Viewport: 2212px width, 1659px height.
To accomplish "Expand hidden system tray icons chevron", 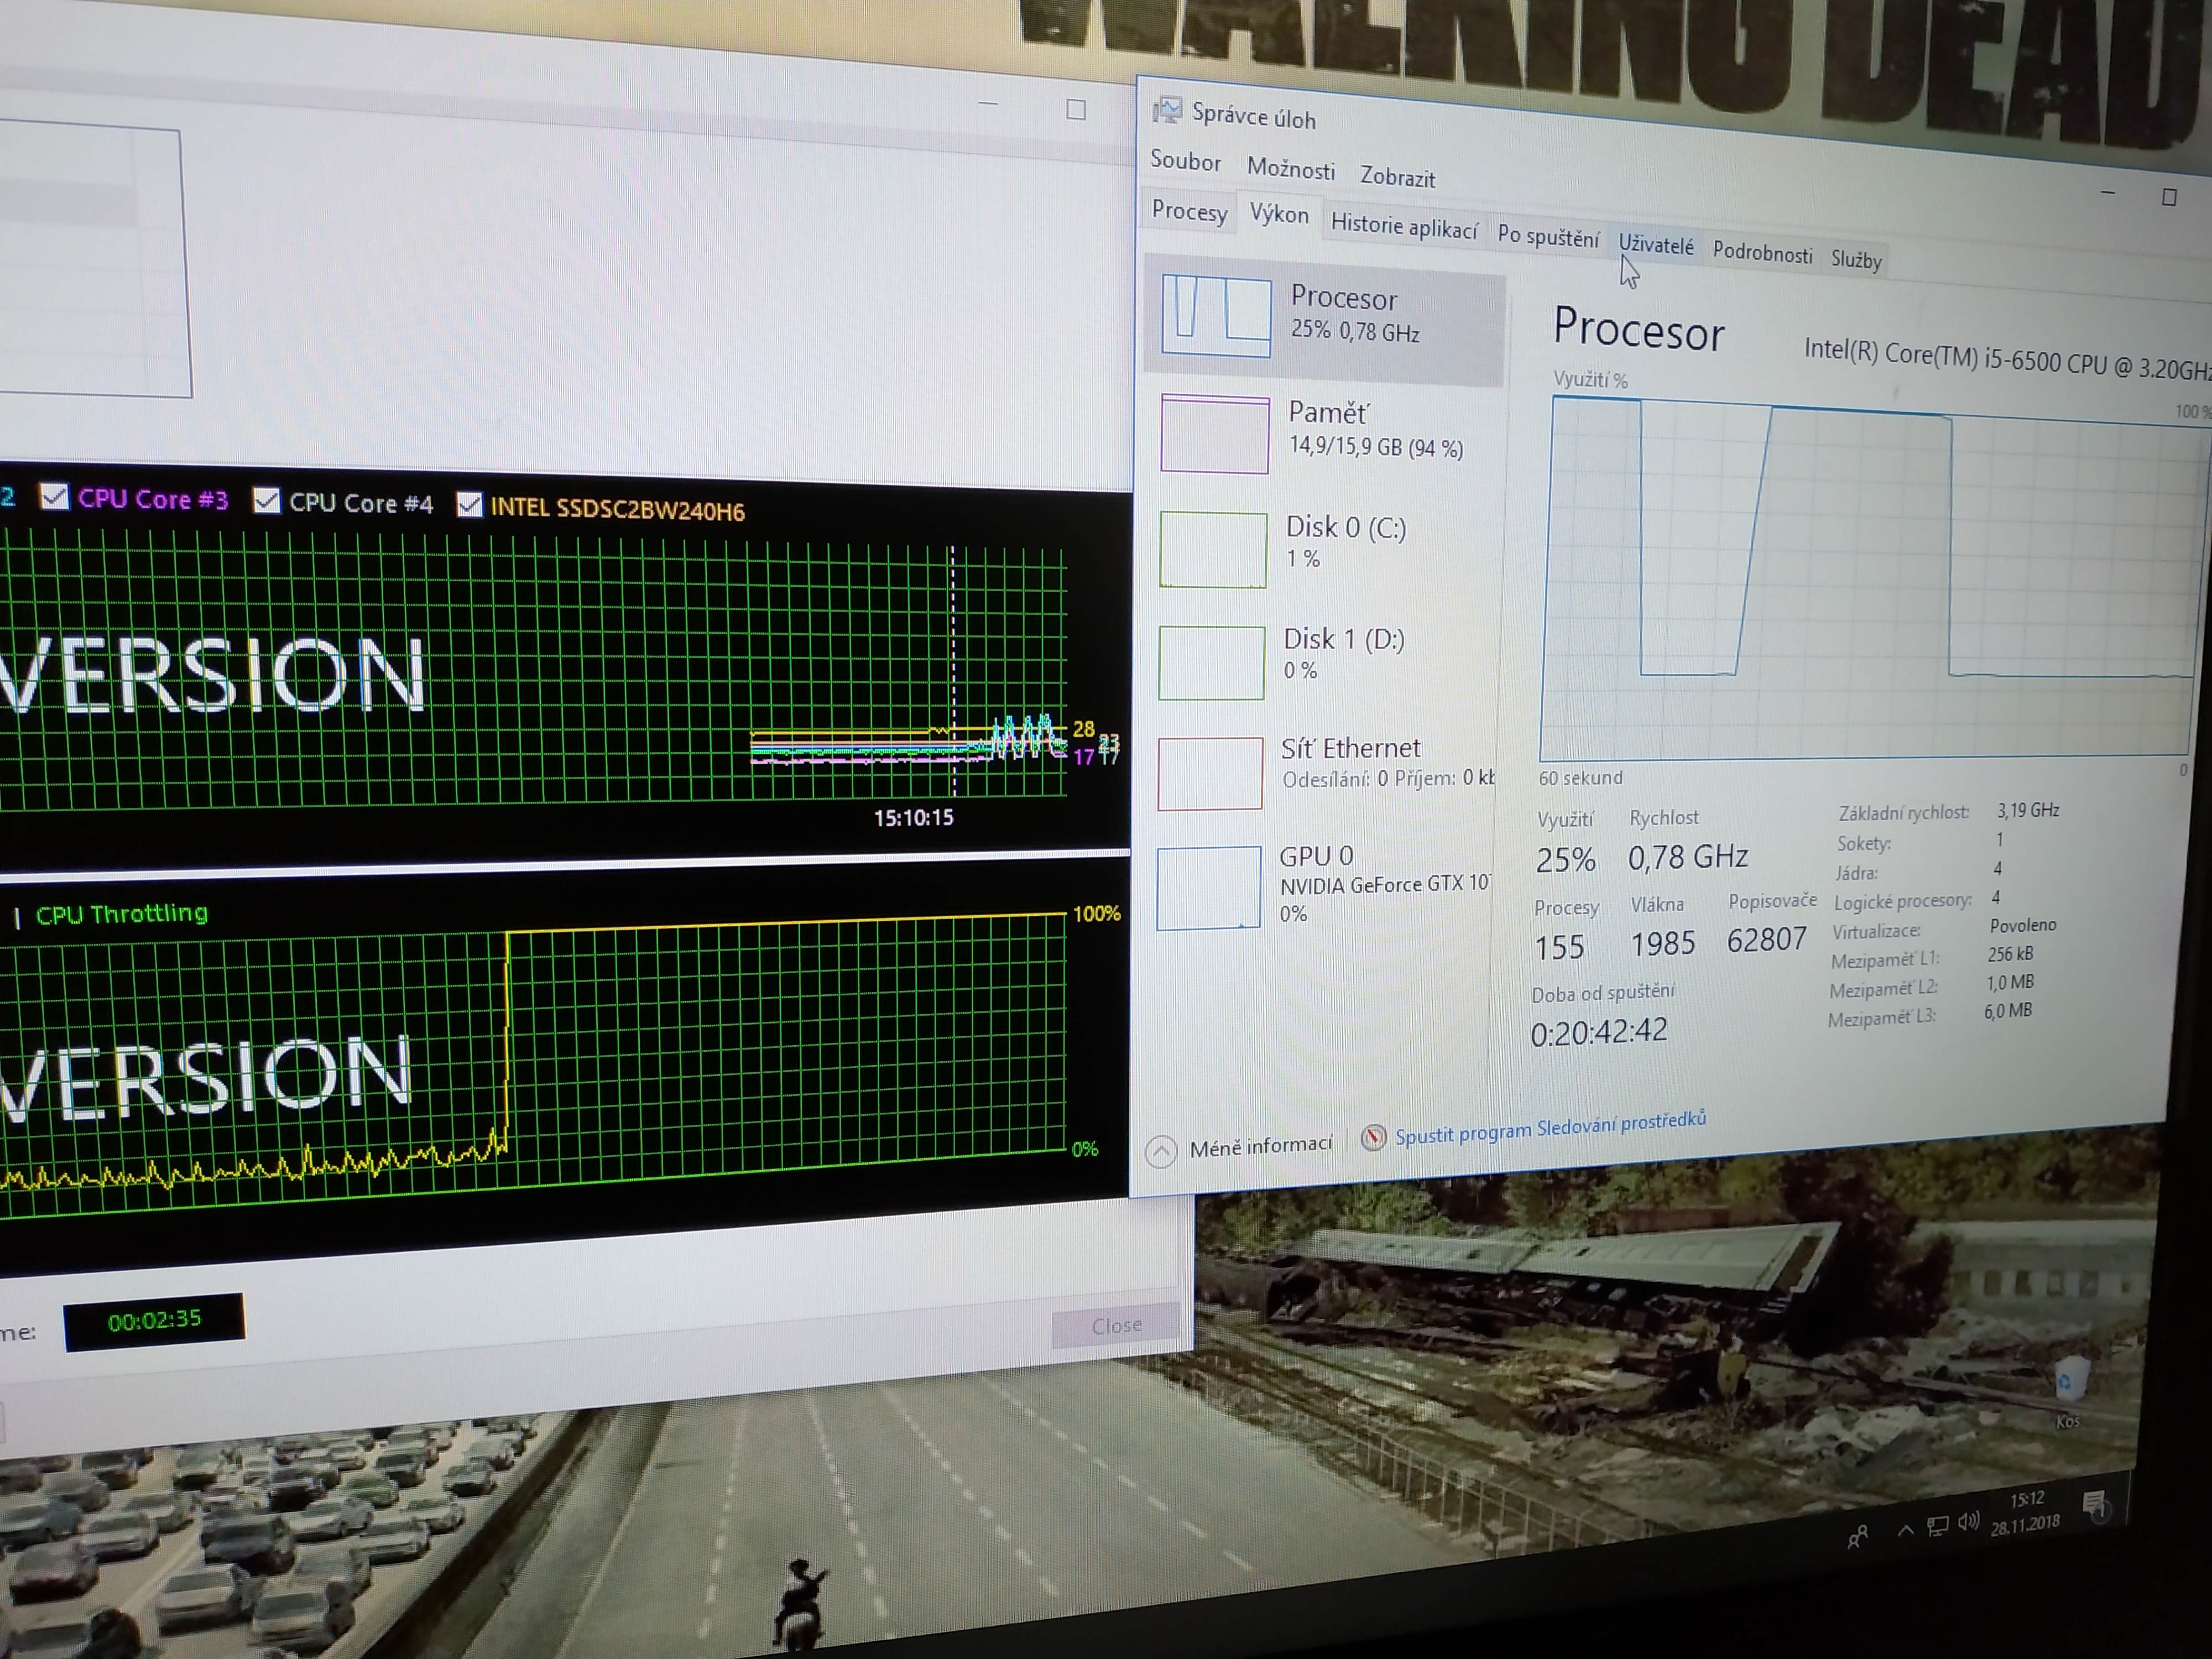I will [x=1905, y=1531].
